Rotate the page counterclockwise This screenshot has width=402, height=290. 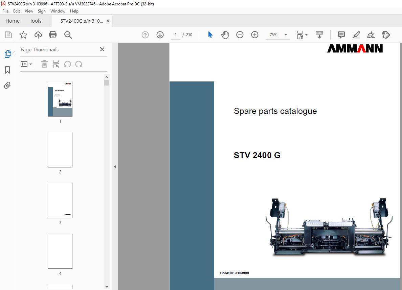(67, 64)
